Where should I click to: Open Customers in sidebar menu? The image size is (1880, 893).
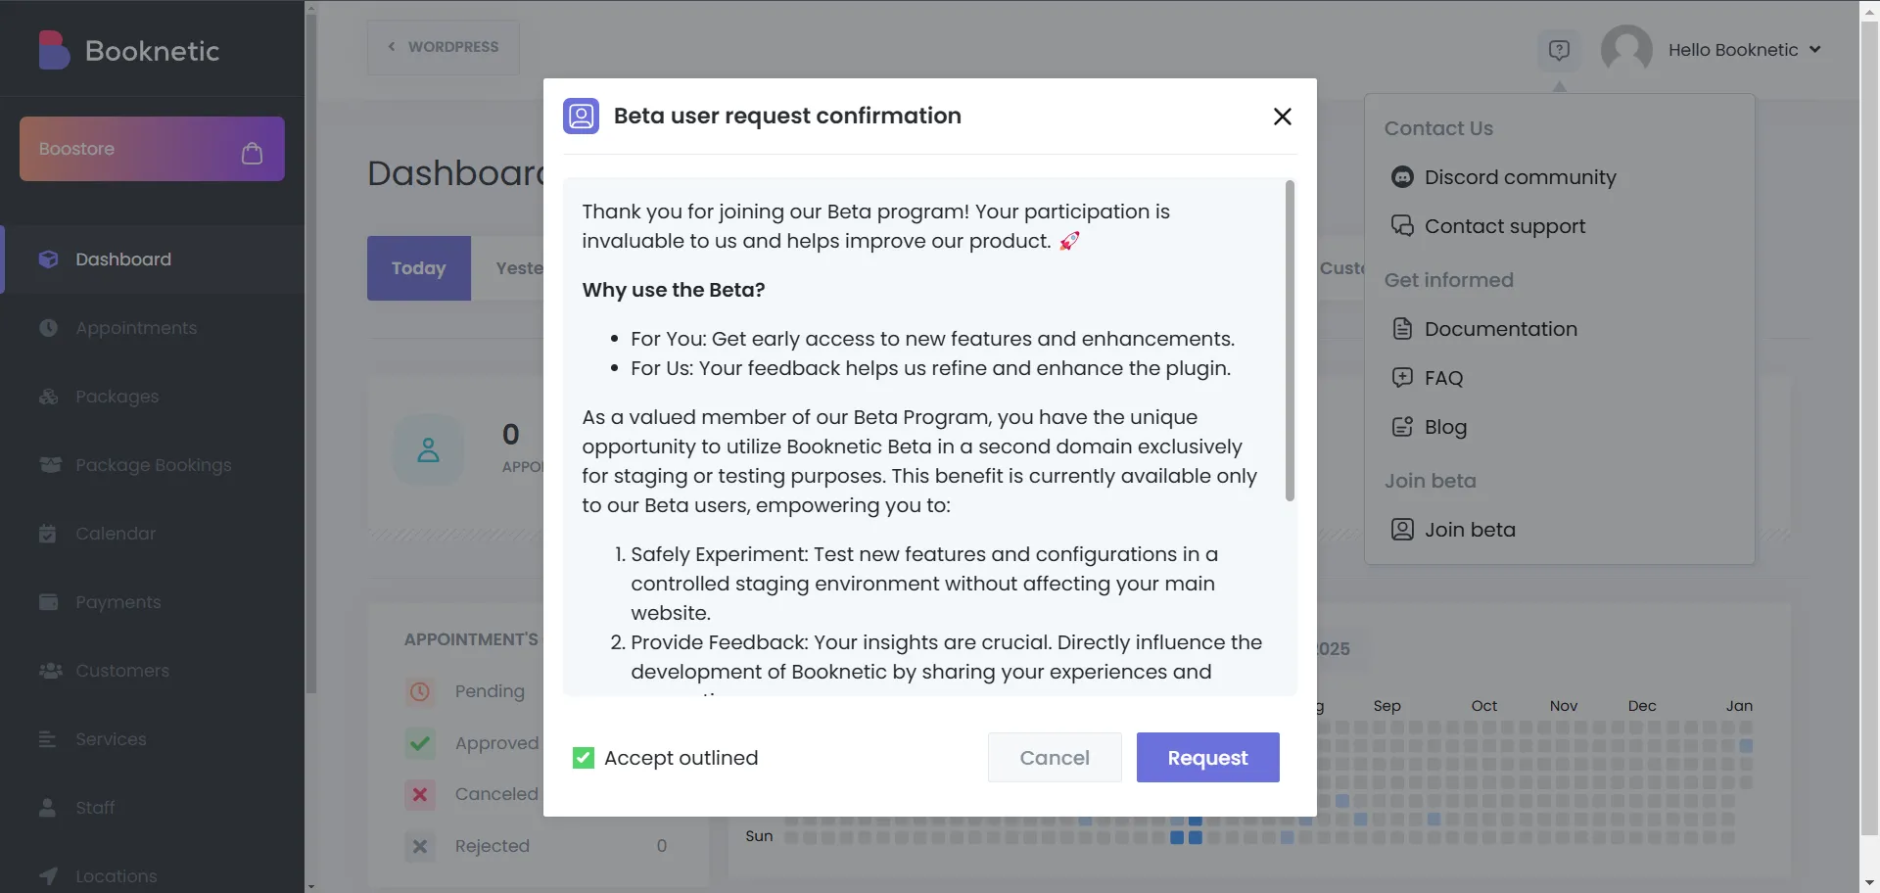[x=154, y=671]
